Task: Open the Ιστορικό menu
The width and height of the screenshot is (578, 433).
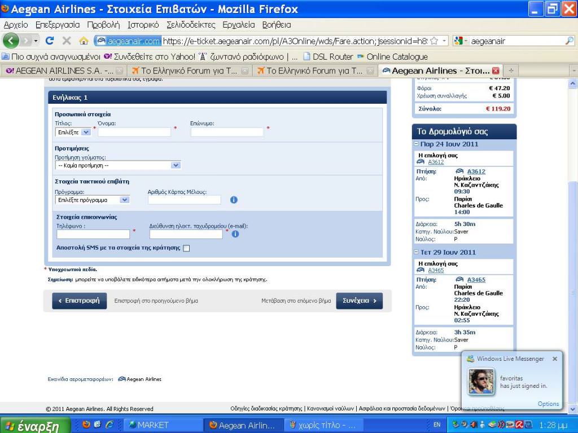Action: coord(143,25)
